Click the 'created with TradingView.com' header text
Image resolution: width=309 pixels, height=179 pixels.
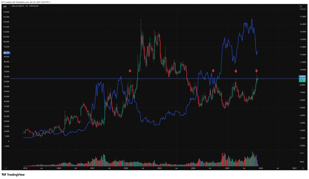pos(18,2)
